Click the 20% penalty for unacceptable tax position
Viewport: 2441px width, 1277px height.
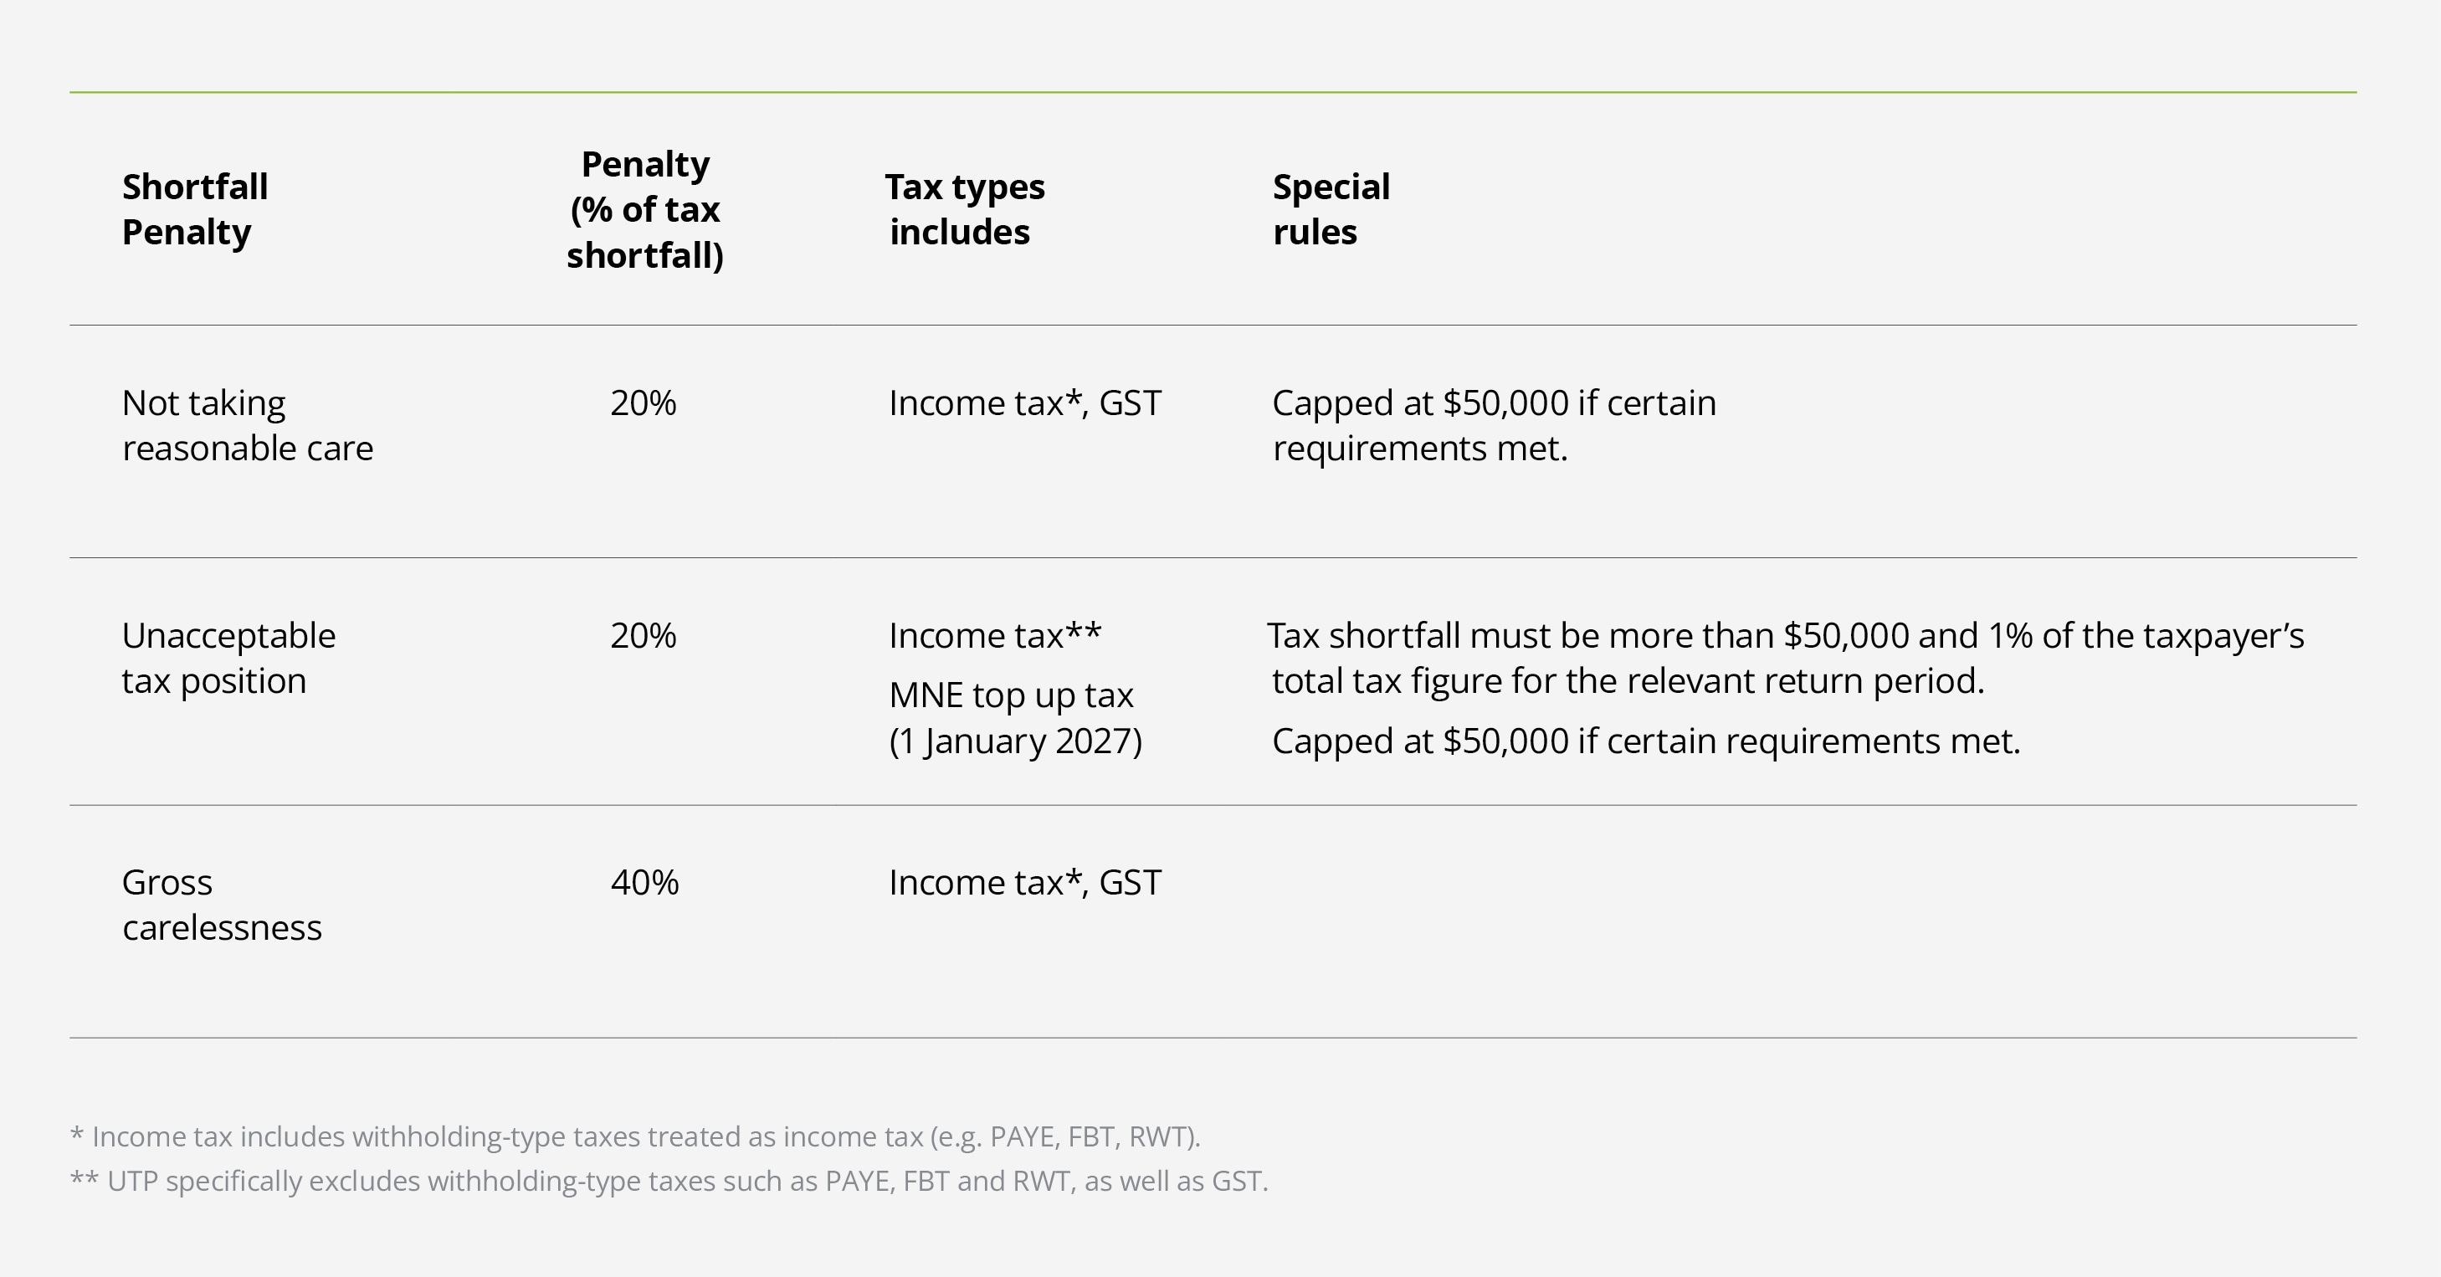(644, 636)
